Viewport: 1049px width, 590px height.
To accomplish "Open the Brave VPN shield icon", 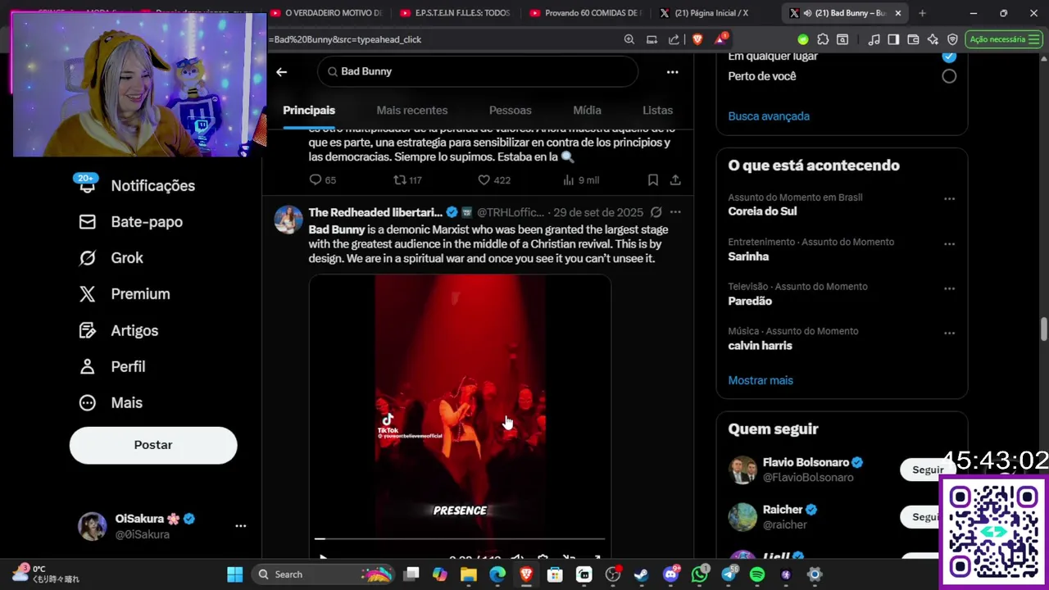I will click(x=952, y=39).
